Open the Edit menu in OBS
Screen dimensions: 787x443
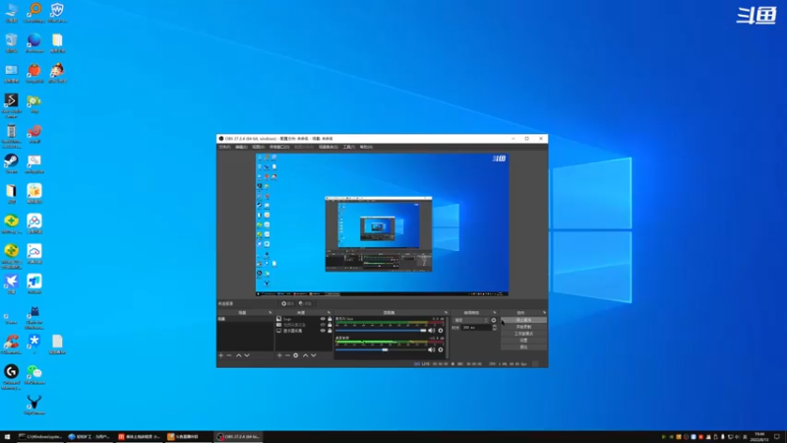click(241, 147)
